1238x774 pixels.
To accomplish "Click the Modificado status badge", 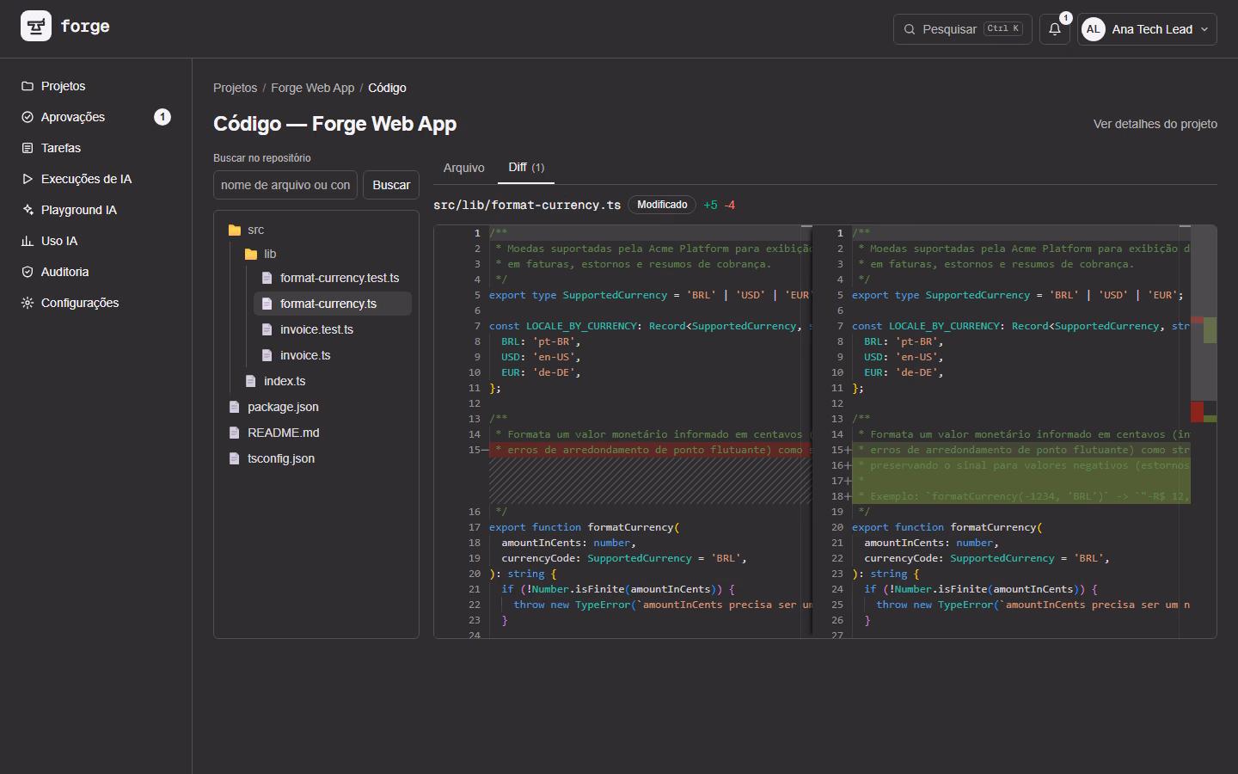I will pos(662,205).
